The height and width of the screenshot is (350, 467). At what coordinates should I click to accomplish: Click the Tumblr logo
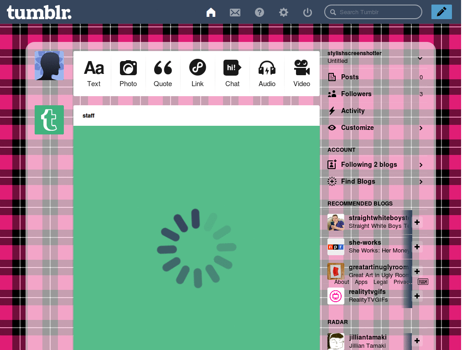click(x=39, y=12)
